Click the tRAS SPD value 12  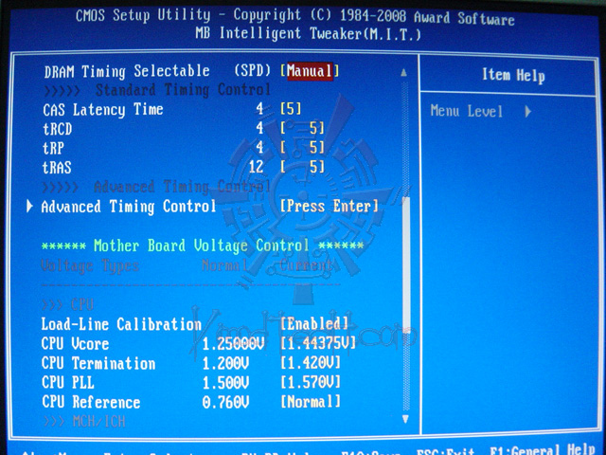click(x=256, y=167)
